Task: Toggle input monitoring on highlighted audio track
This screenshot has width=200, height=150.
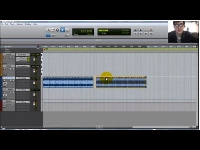Action: pyautogui.click(x=5, y=83)
